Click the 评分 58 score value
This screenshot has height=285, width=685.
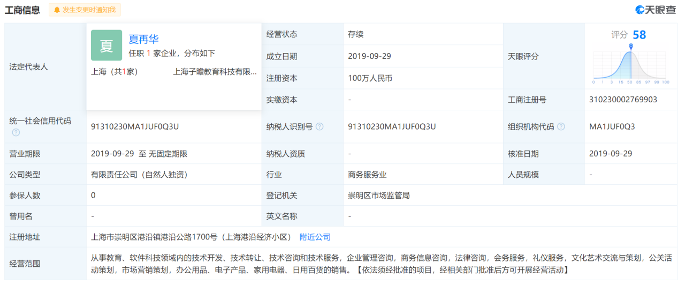pos(639,35)
